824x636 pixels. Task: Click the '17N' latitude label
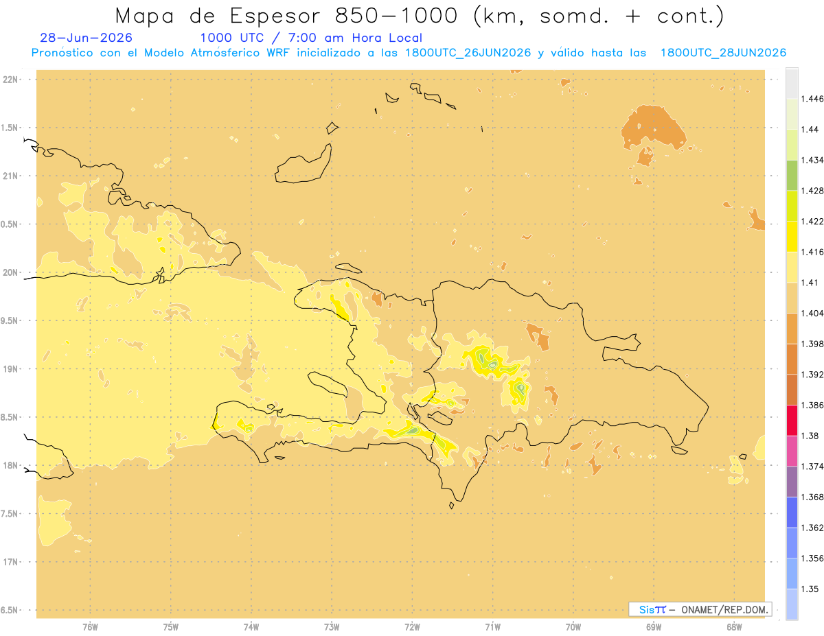pyautogui.click(x=10, y=562)
